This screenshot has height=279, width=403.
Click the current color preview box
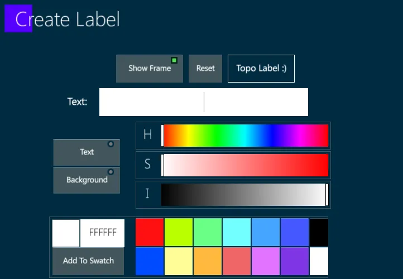pyautogui.click(x=66, y=233)
